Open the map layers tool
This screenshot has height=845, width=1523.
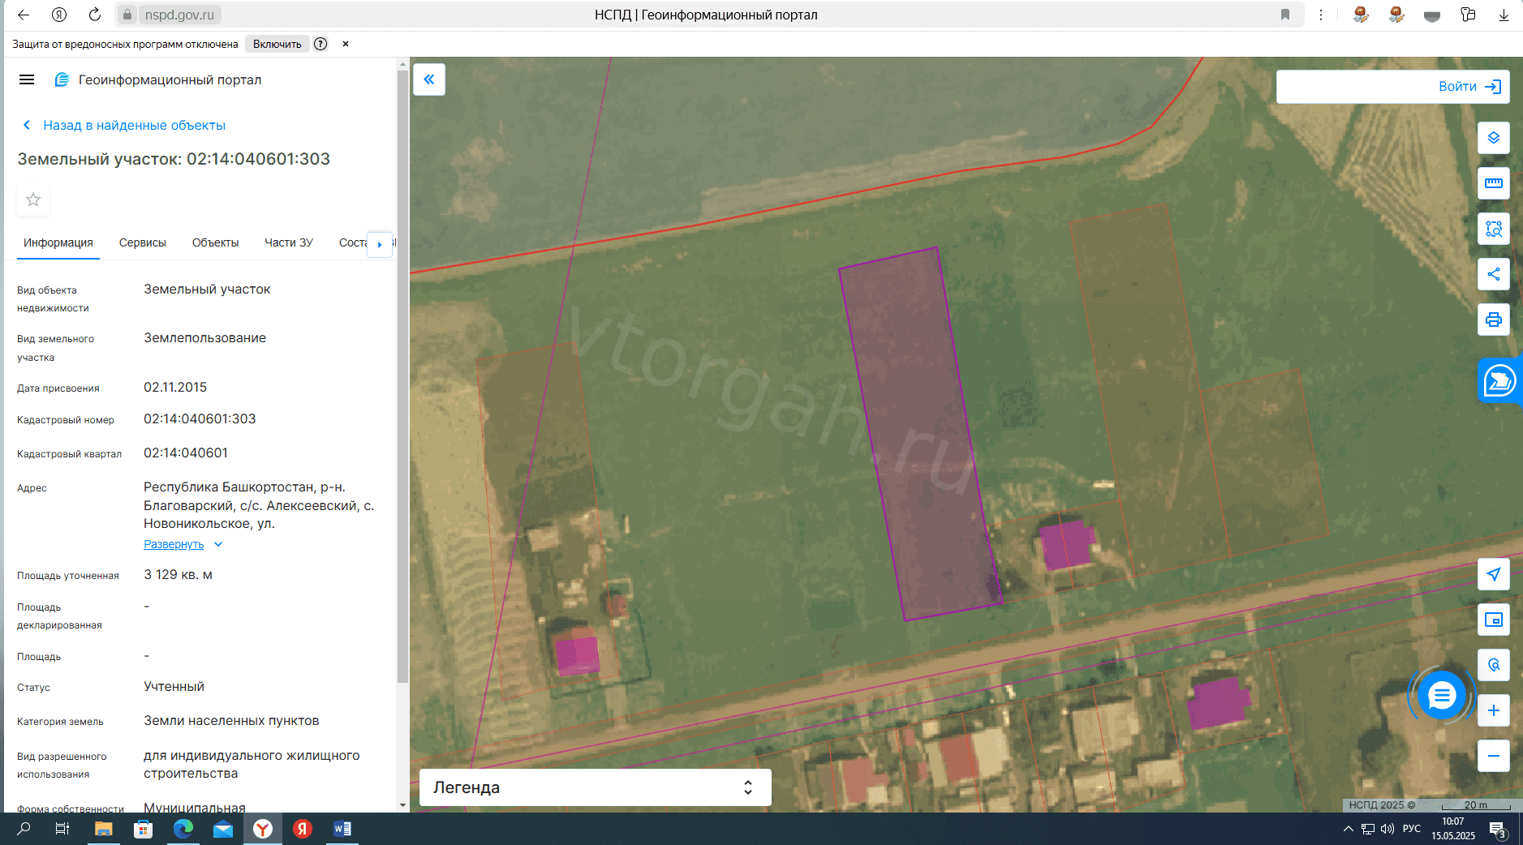pos(1494,138)
